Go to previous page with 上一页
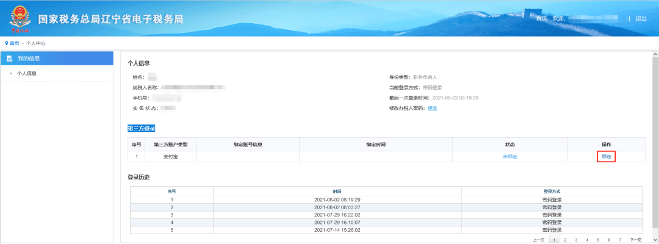The image size is (659, 244). (x=538, y=240)
